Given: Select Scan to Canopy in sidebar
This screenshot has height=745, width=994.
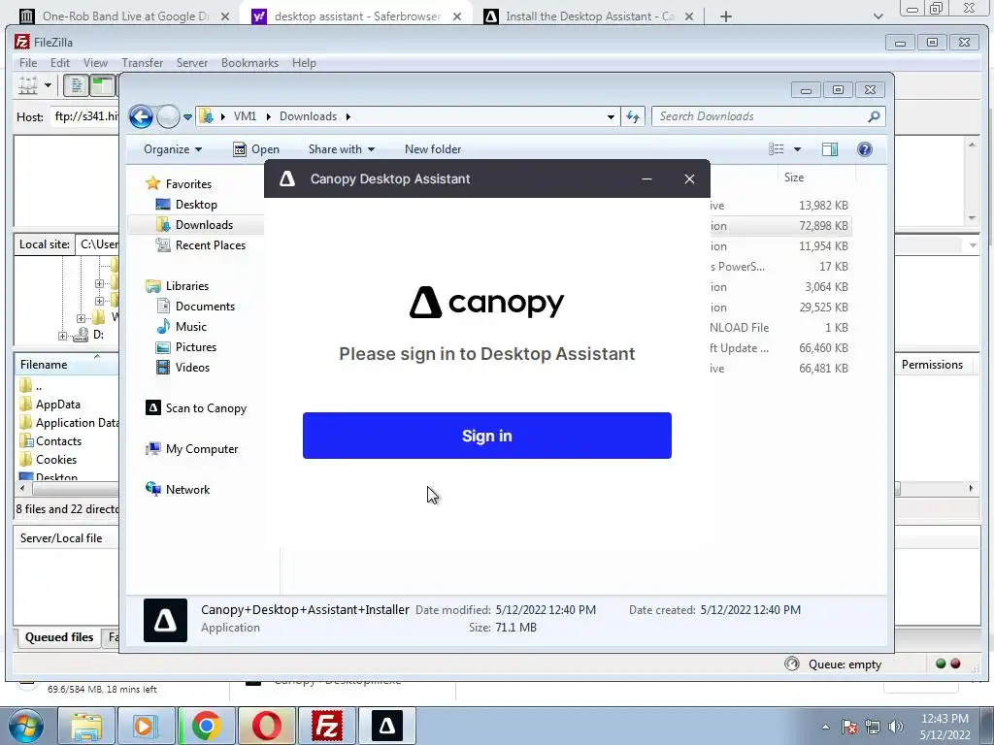Looking at the screenshot, I should [196, 408].
